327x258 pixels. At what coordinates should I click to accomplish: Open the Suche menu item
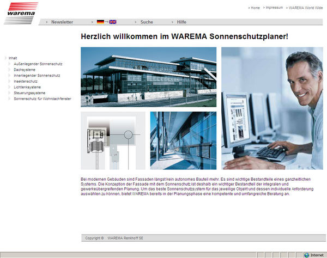click(x=147, y=22)
